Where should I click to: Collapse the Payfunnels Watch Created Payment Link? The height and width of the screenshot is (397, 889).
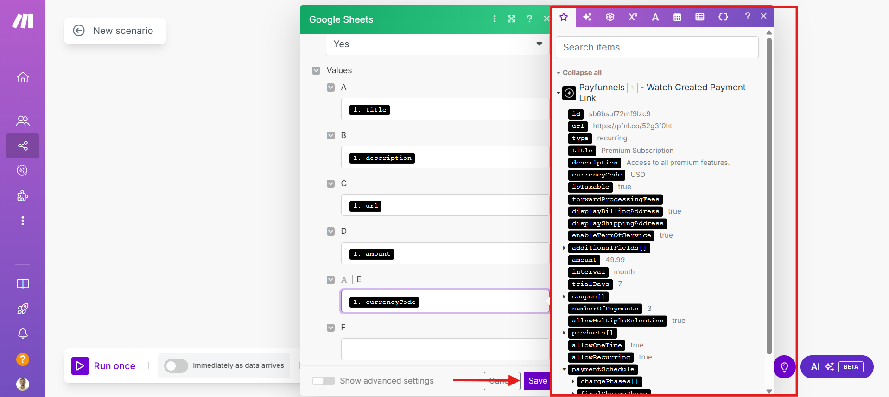click(x=558, y=93)
